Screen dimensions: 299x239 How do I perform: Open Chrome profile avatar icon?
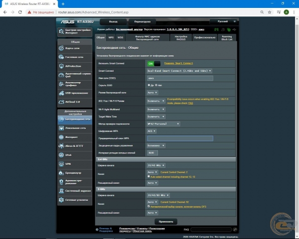[x=286, y=12]
